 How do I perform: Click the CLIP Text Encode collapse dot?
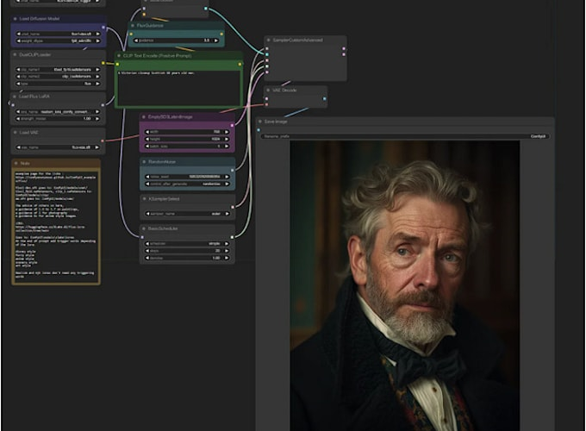coord(120,55)
